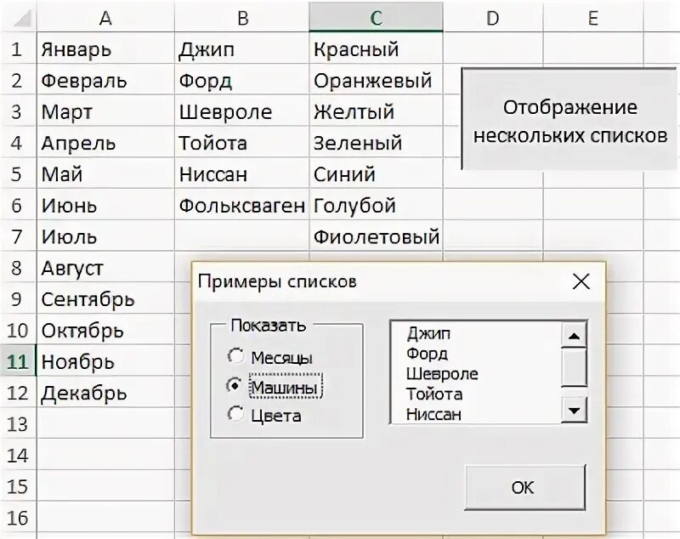
Task: Select column B header
Action: [x=242, y=18]
